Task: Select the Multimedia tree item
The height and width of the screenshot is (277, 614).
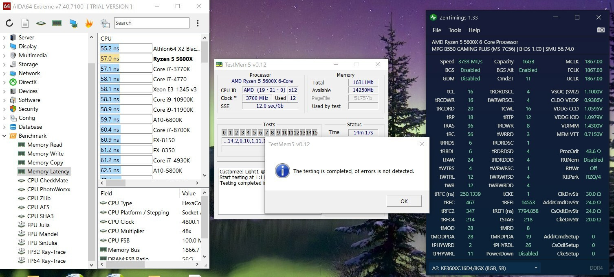Action: coord(33,55)
